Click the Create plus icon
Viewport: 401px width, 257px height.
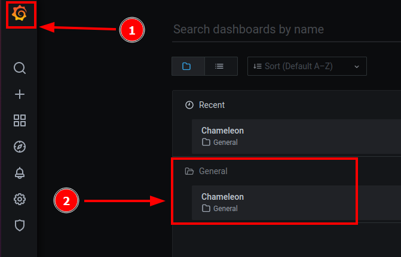tap(20, 94)
